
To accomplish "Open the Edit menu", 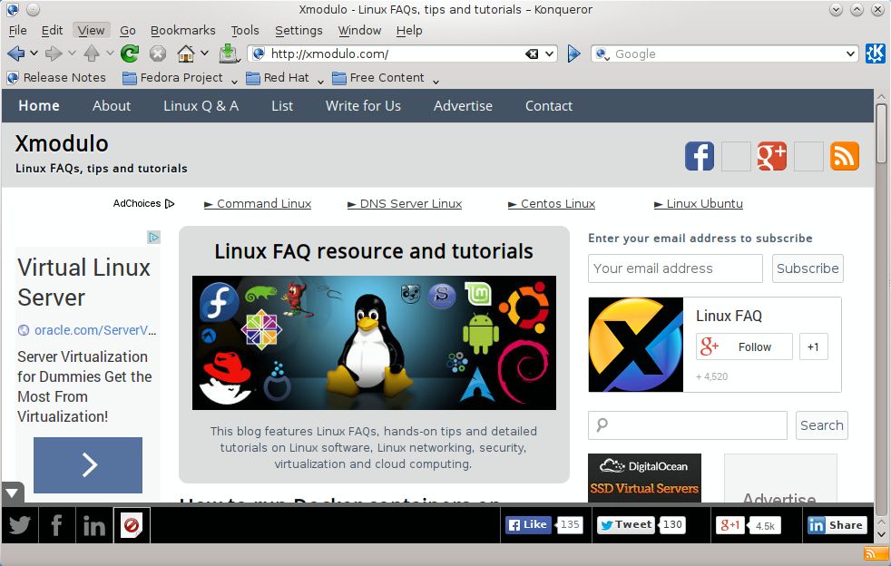I will tap(52, 30).
